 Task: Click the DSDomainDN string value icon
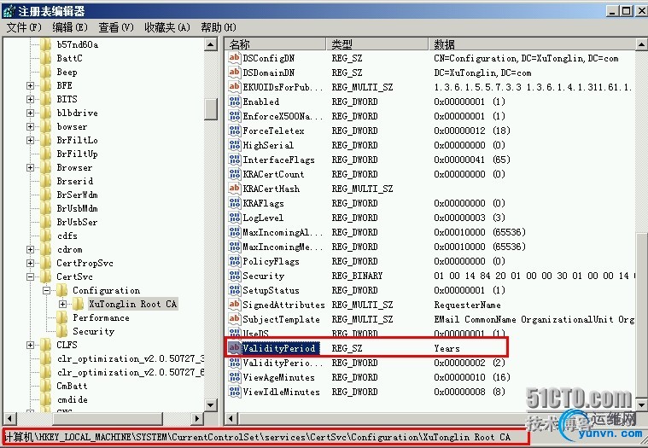(234, 73)
